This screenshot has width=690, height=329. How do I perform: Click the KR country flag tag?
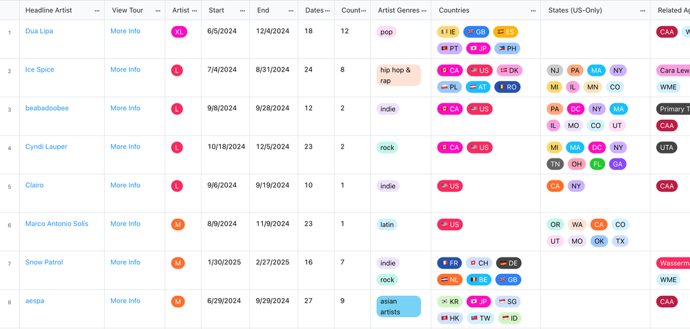pyautogui.click(x=450, y=302)
